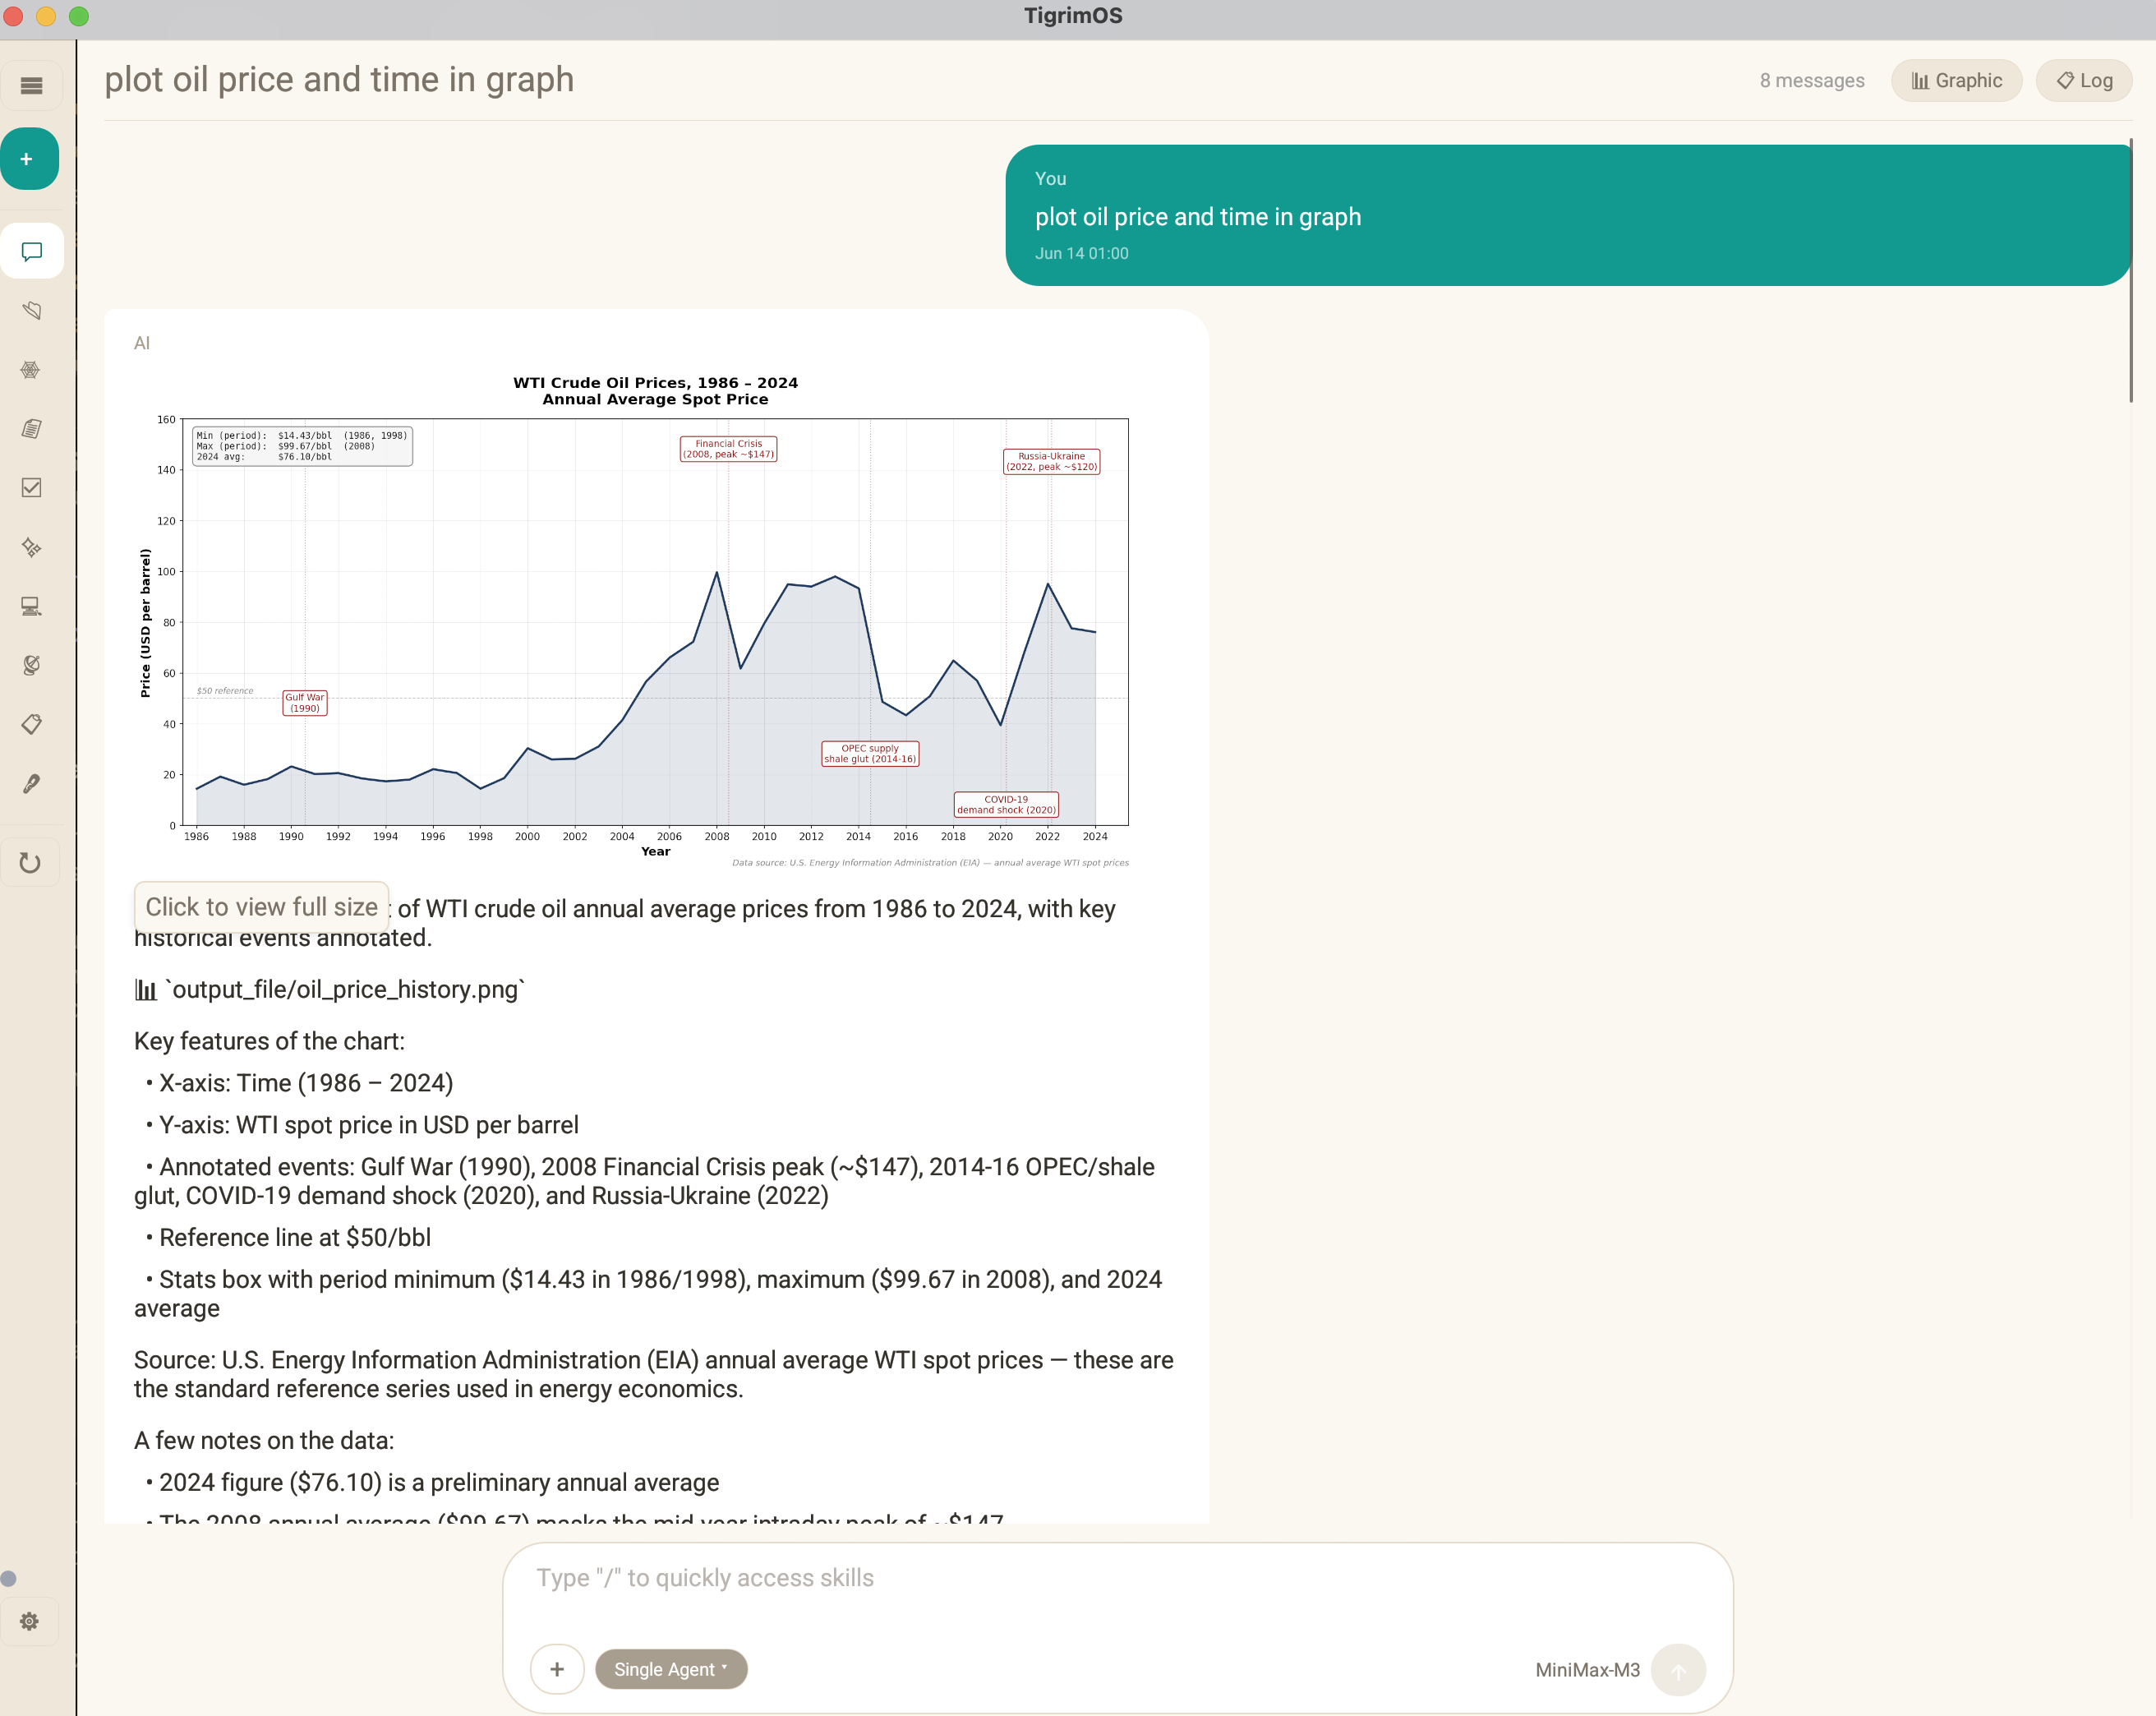The width and height of the screenshot is (2156, 1716).
Task: Click the 'Jun 14 01:00' timestamp
Action: pos(1081,254)
